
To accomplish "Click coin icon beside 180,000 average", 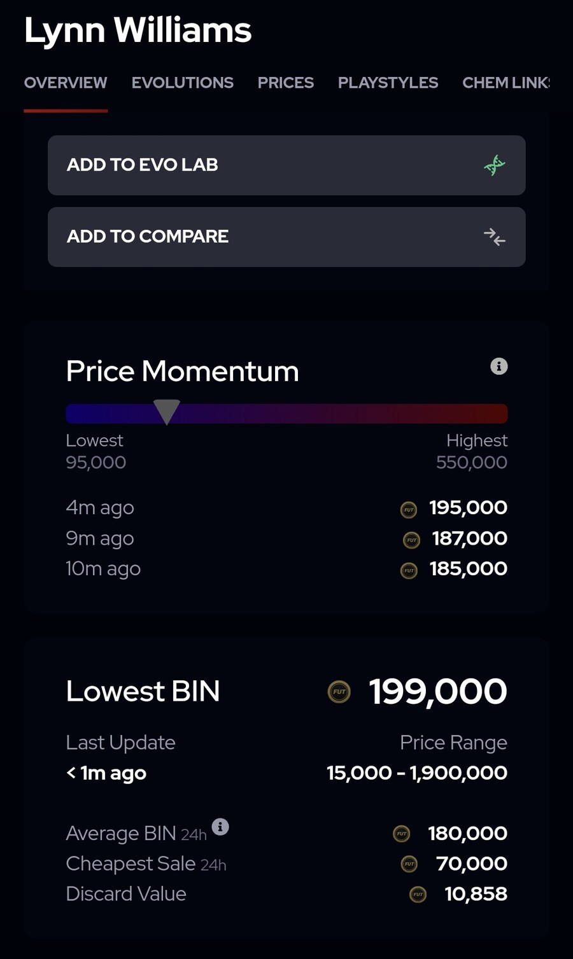I will pos(402,834).
